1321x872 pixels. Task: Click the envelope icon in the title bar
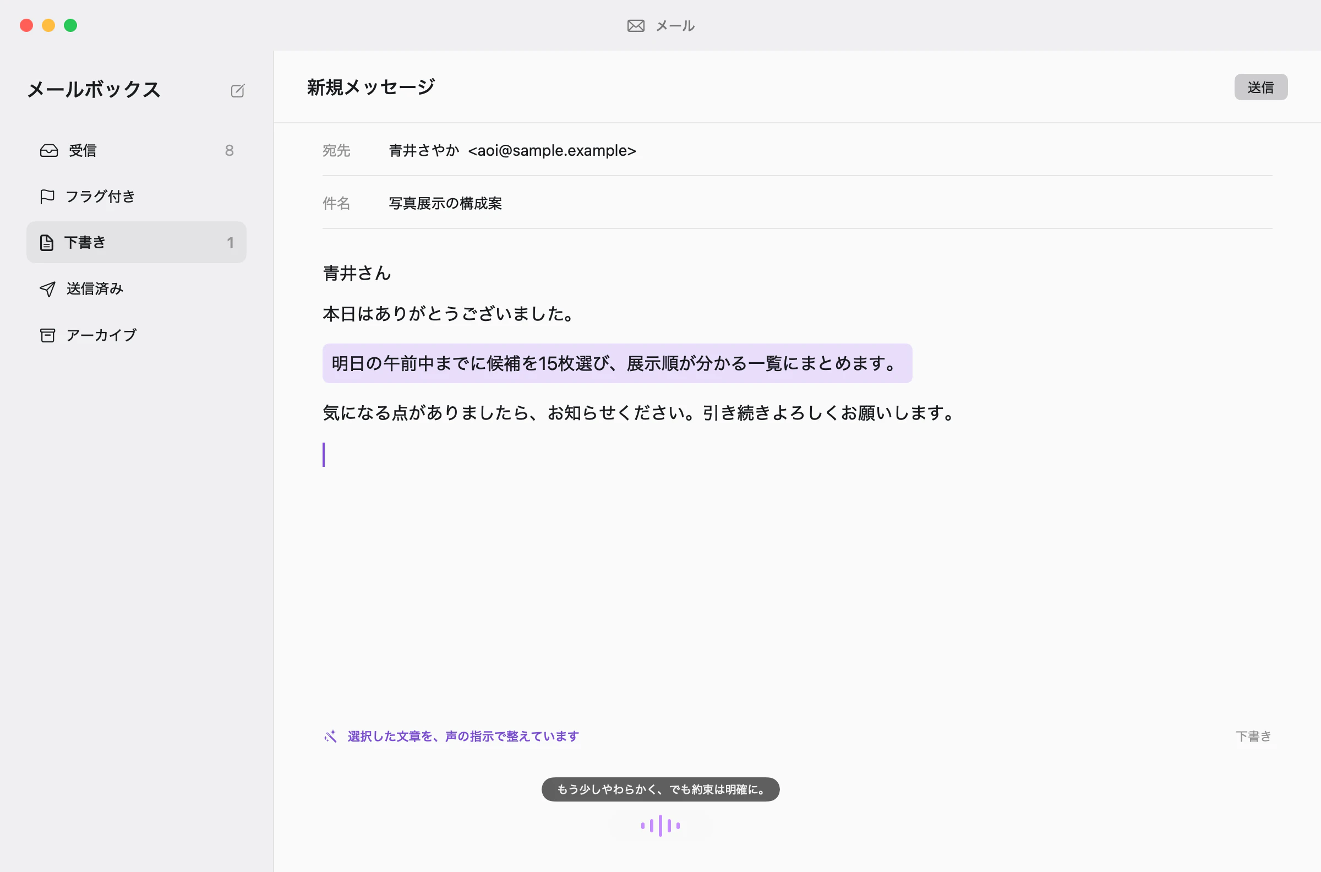click(636, 25)
